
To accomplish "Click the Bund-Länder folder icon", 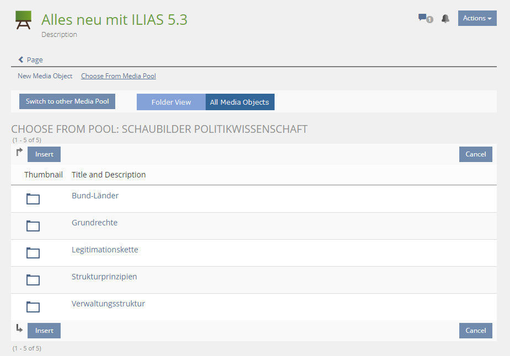I will pyautogui.click(x=33, y=199).
